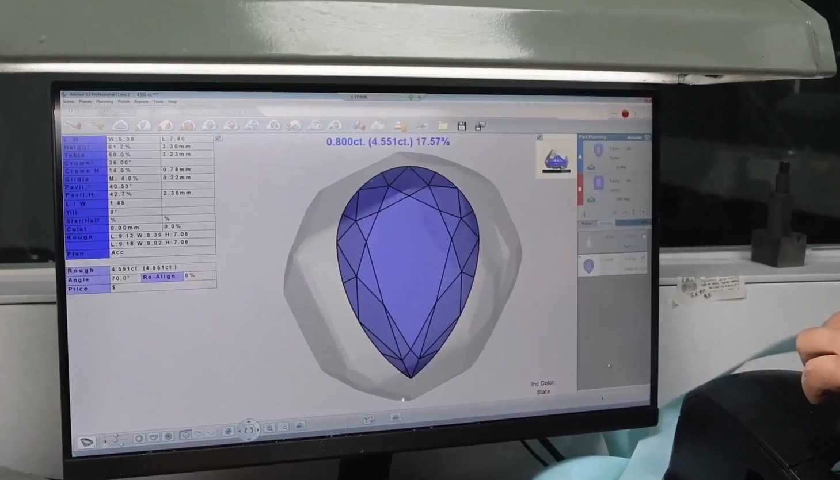
Task: Click the red record circle icon
Action: pos(625,114)
